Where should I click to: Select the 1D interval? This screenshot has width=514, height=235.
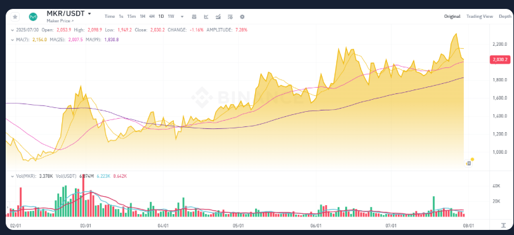tap(161, 17)
